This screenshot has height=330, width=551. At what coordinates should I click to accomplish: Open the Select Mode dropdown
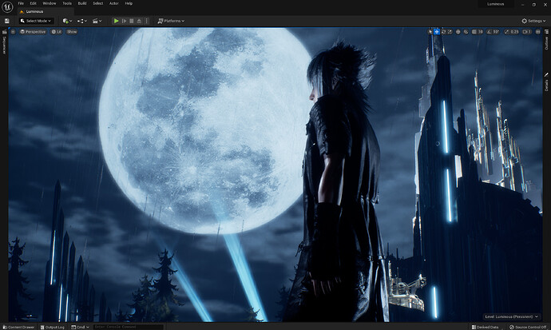coord(36,21)
